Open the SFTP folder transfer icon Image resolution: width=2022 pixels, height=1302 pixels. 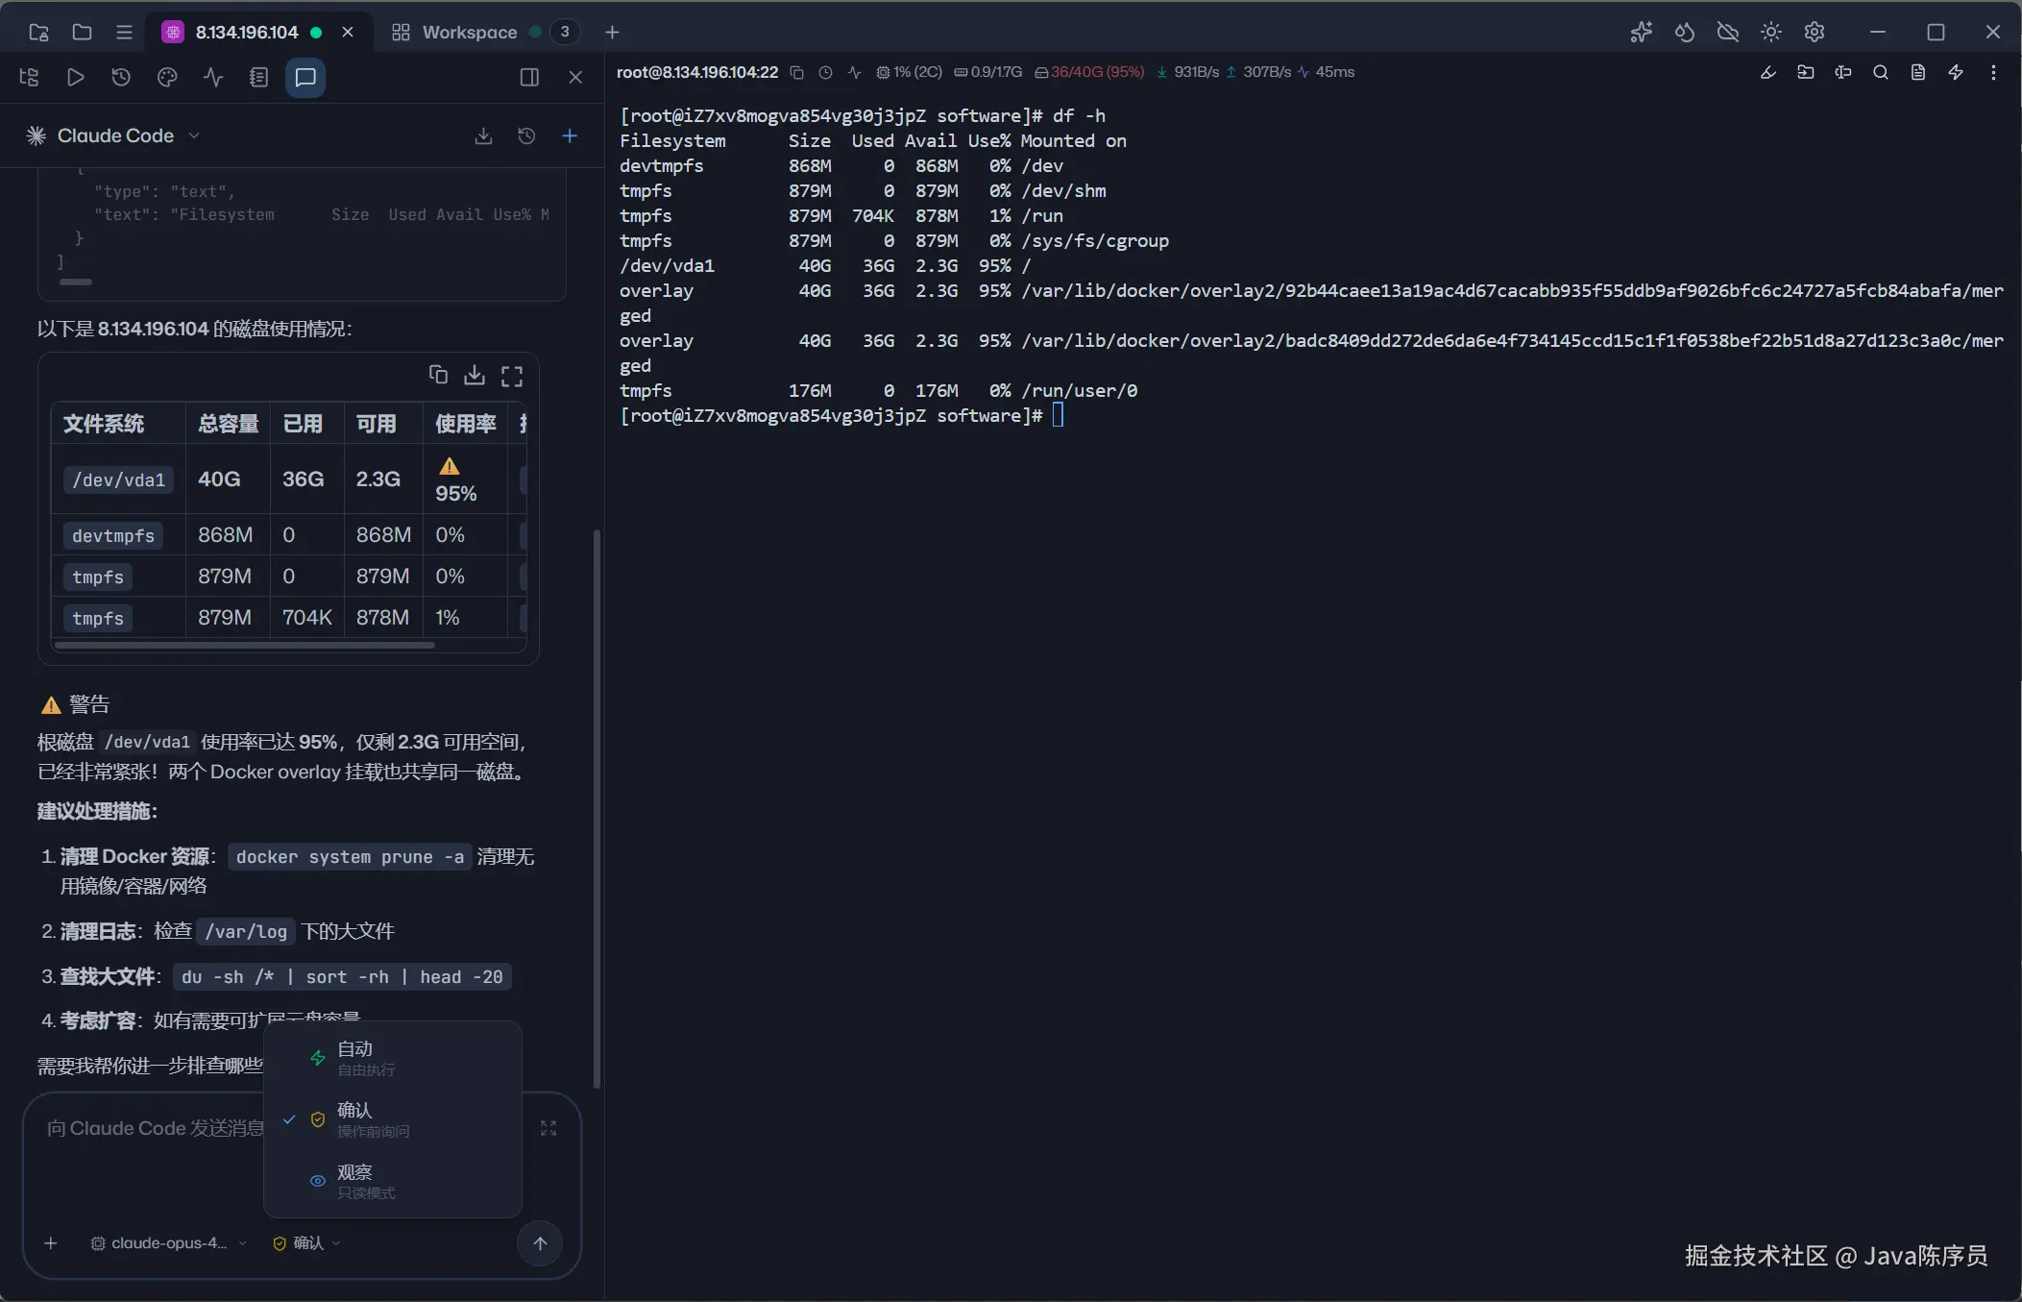click(1805, 72)
